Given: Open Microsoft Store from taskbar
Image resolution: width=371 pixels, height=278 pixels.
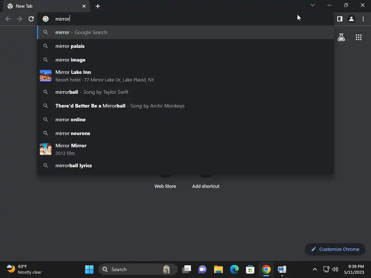Looking at the screenshot, I should [250, 269].
